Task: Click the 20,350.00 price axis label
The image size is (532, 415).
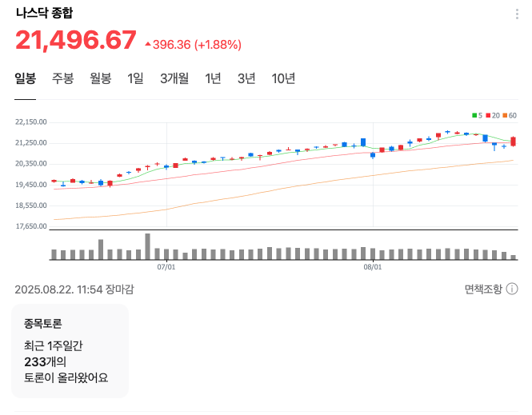Action: 31,164
